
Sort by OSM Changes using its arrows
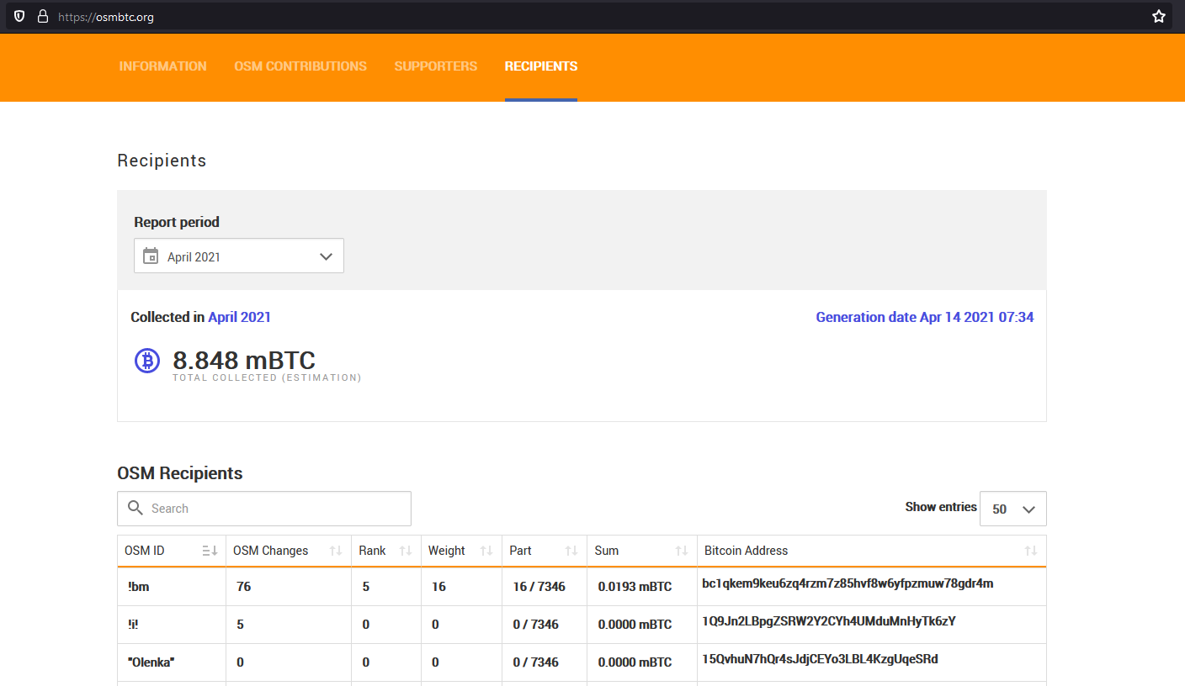point(336,551)
